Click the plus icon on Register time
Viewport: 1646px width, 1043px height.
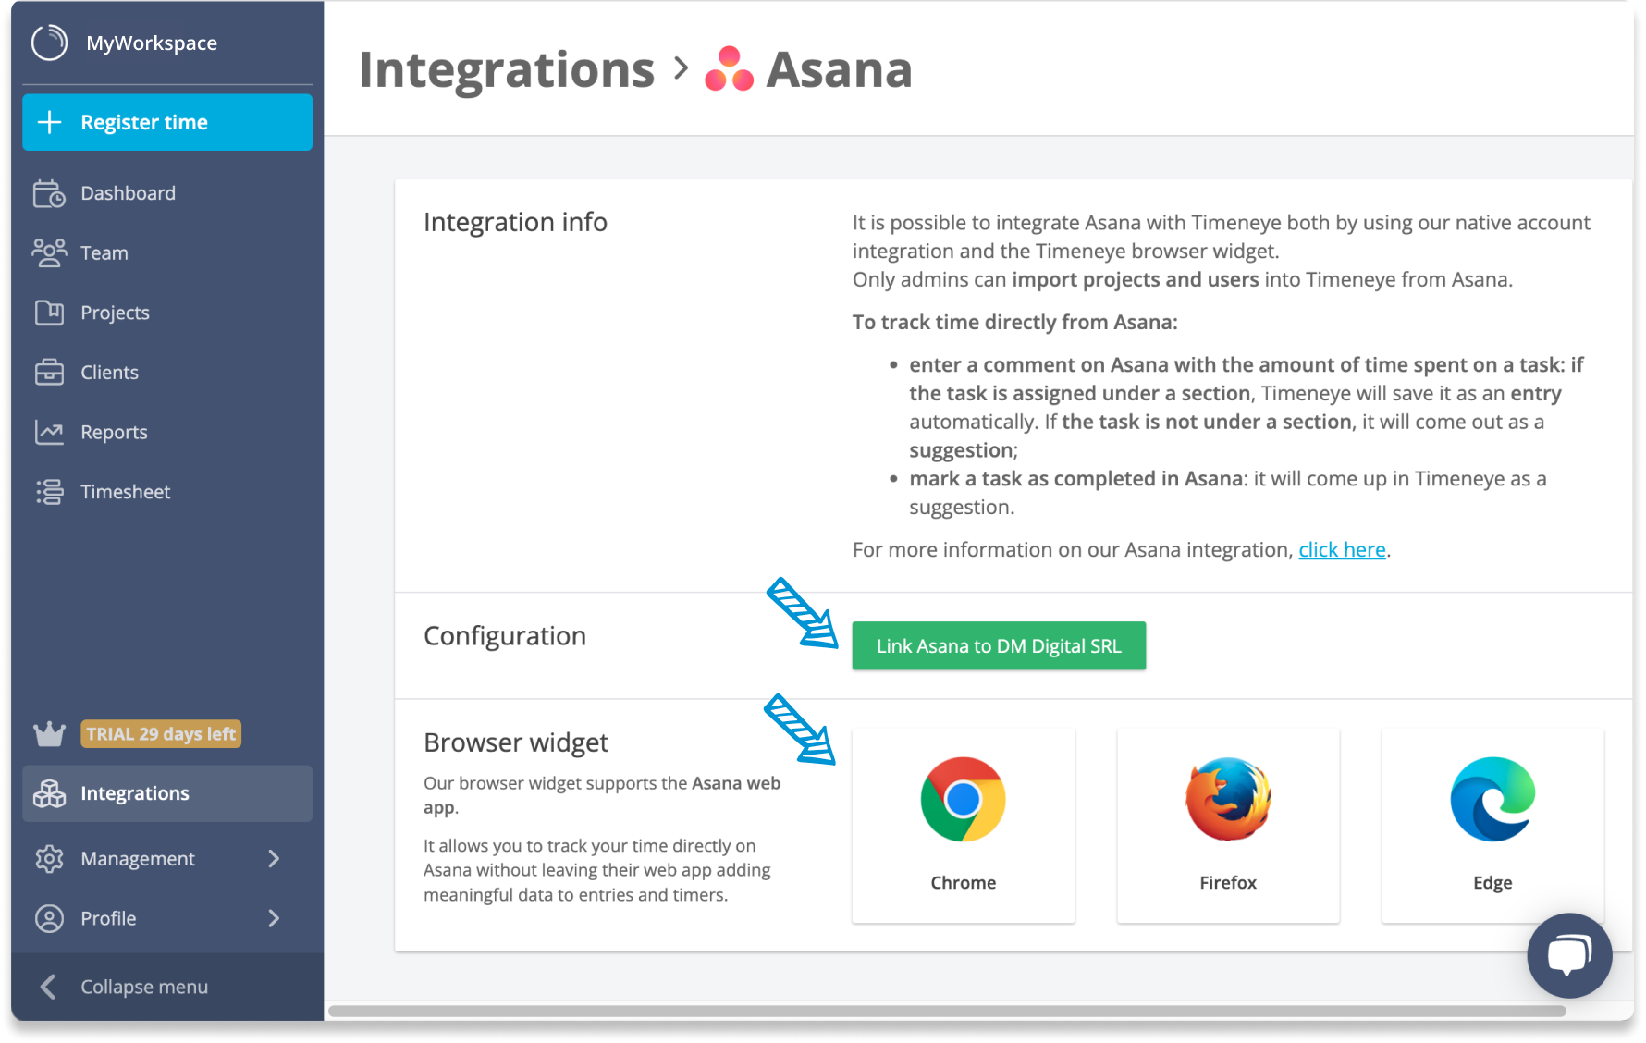(50, 122)
